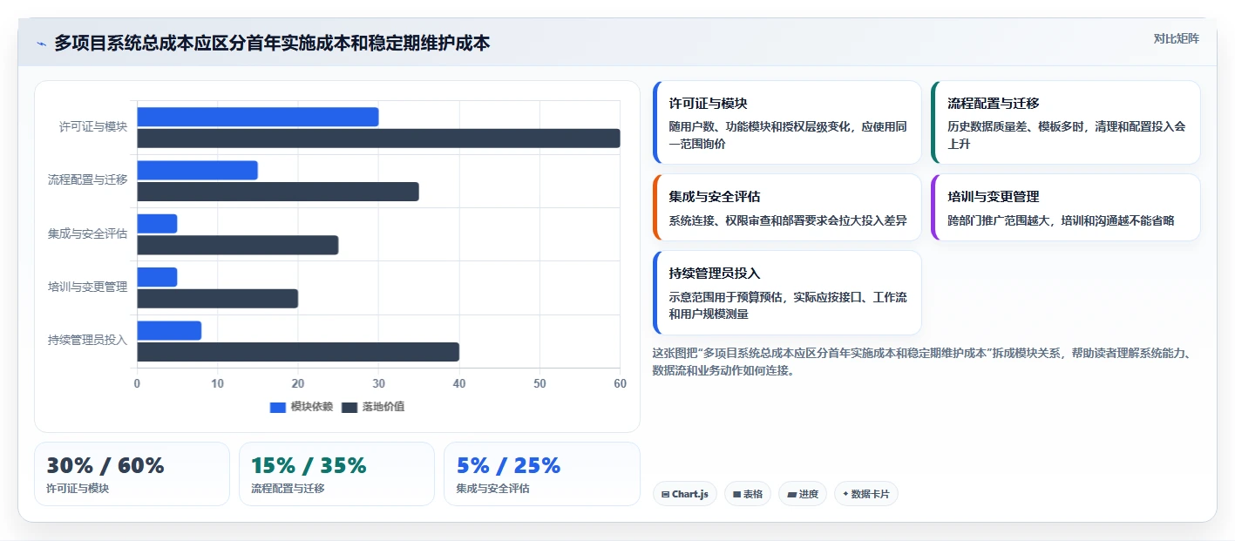Click the Chart.js chip icon
Viewport: 1235px width, 541px height.
pos(665,494)
